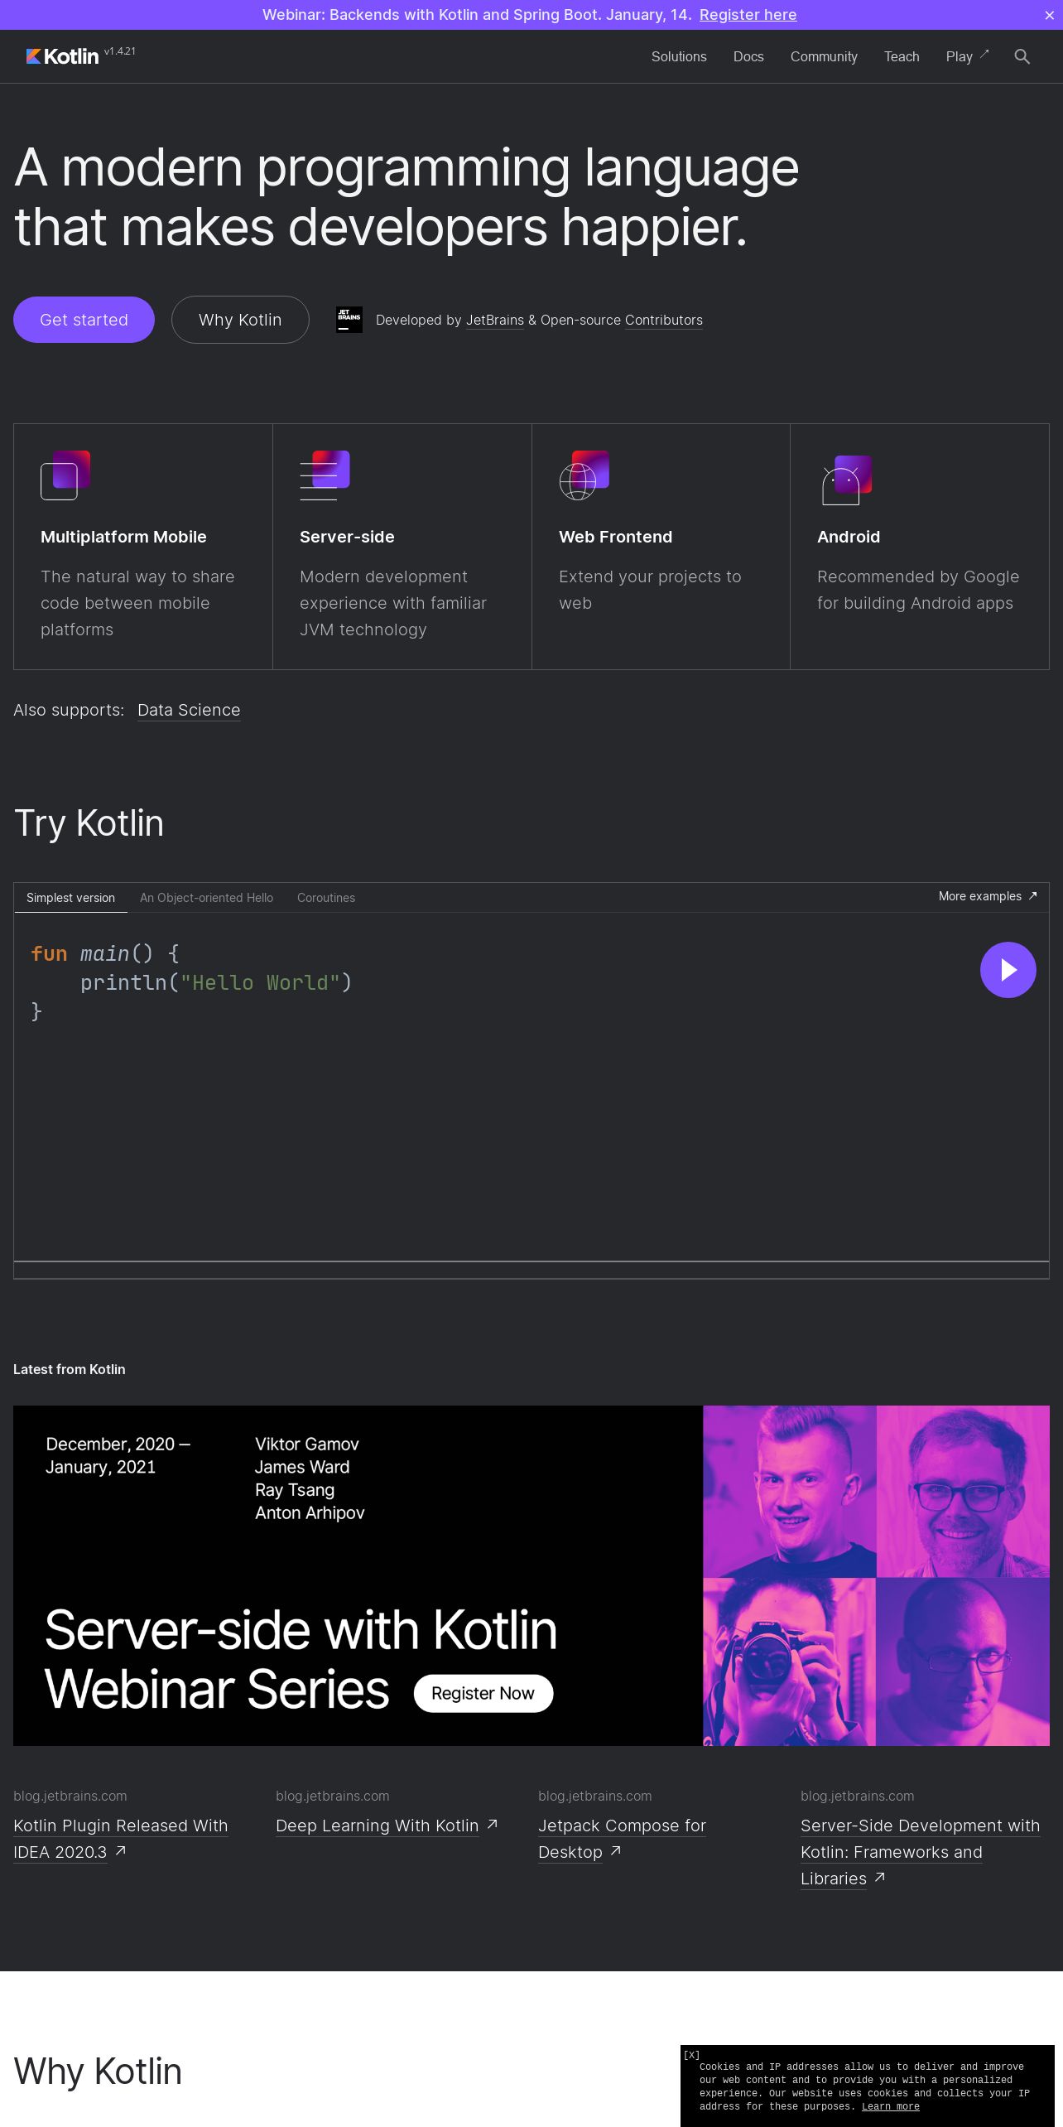Open the Solutions menu
Screen dimensions: 1063x2127
coord(679,56)
